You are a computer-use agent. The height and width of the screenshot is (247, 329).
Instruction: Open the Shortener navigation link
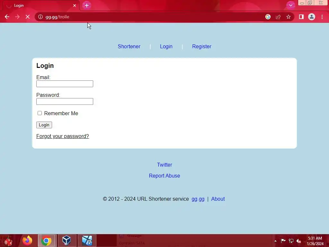coord(129,46)
